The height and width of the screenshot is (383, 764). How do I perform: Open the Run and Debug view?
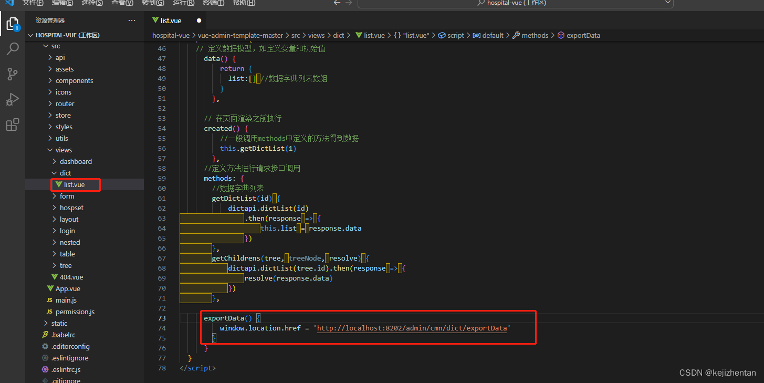[x=13, y=99]
